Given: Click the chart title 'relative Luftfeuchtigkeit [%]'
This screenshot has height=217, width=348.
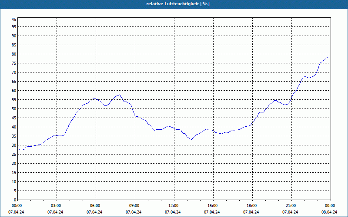Looking at the screenshot, I should point(178,4).
